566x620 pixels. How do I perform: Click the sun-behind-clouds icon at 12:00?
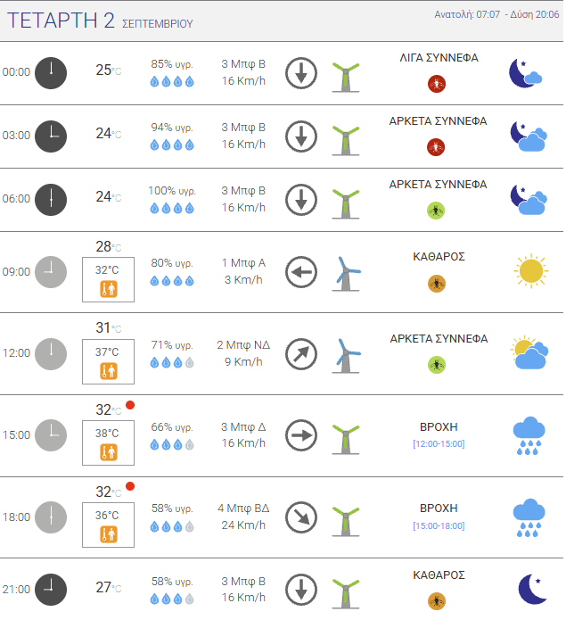point(529,352)
